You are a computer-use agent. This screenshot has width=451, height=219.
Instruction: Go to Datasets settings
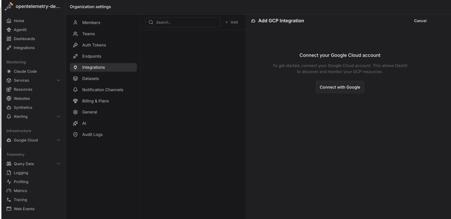point(103,78)
